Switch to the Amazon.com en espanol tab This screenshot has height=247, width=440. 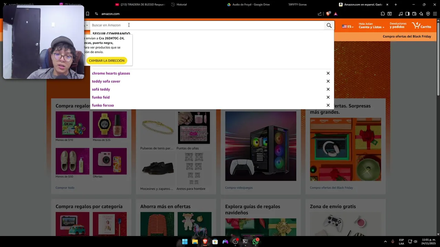click(x=361, y=4)
